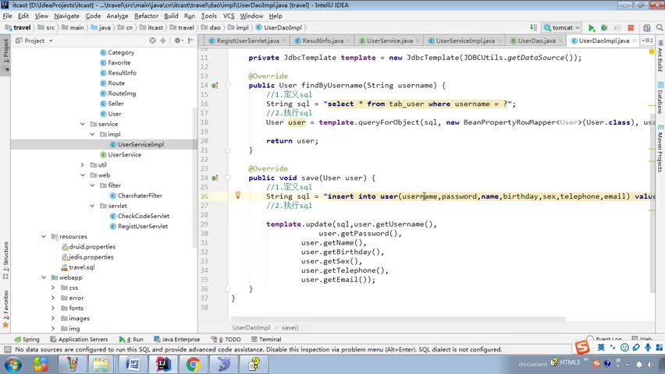The image size is (665, 374).
Task: Collapse the webapp folder
Action: pos(44,277)
